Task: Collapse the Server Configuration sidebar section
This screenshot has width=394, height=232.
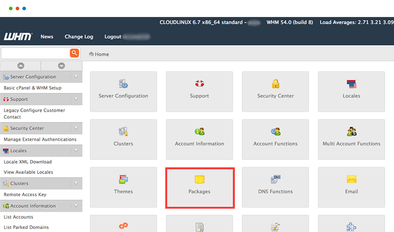Action: [76, 77]
